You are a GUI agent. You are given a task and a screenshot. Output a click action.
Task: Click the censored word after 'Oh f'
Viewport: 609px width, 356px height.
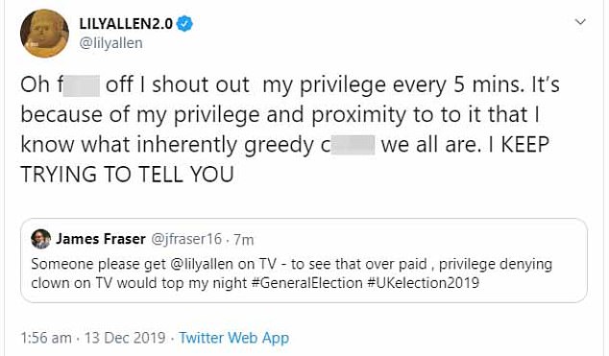tap(82, 86)
